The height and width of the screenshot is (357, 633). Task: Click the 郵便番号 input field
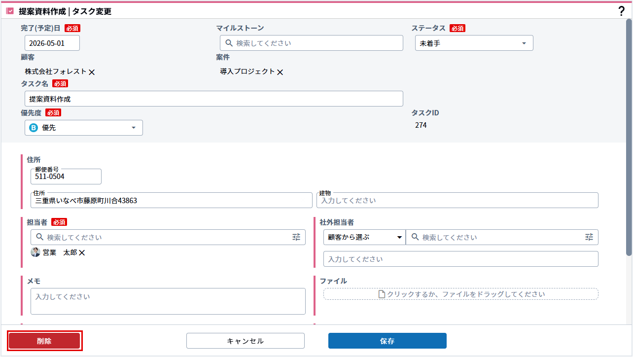66,177
